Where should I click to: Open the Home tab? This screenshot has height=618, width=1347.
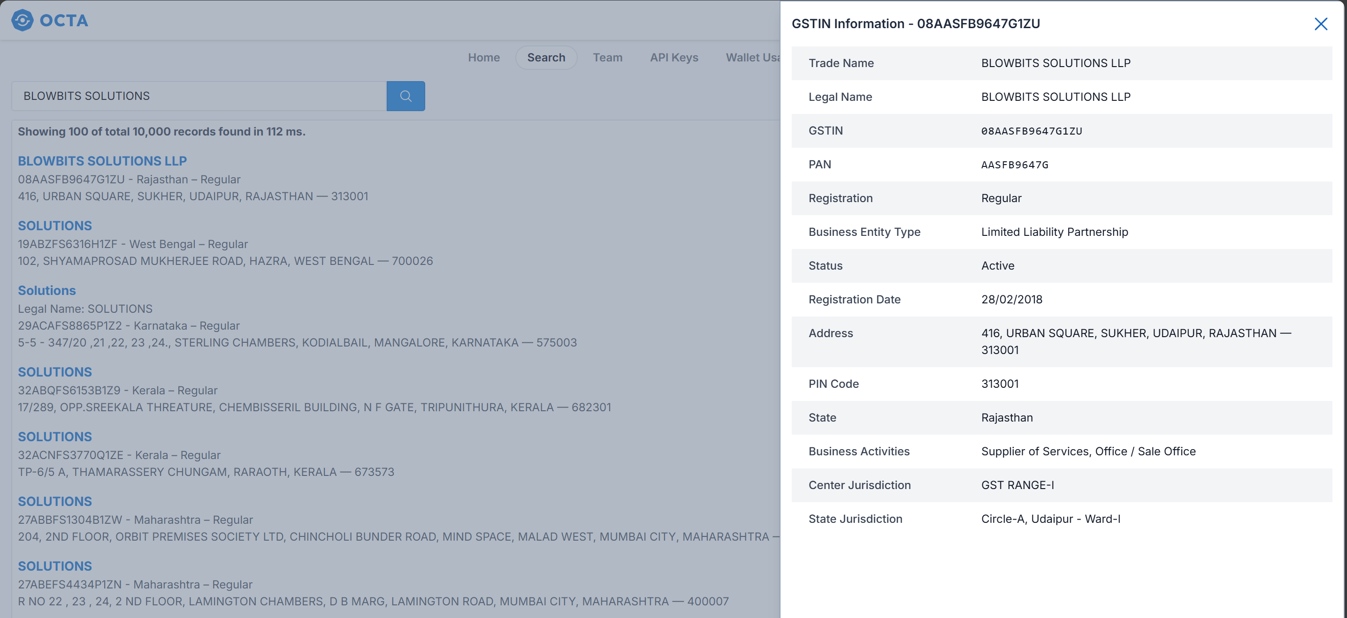pyautogui.click(x=483, y=58)
